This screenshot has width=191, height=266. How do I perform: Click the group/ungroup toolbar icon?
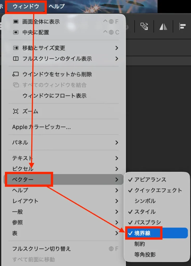click(144, 26)
